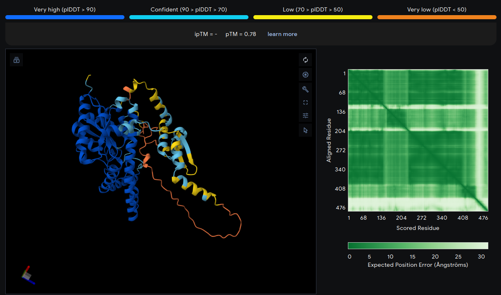Click the yellow Low pLDDT legend bar
501x295 pixels.
tap(313, 17)
